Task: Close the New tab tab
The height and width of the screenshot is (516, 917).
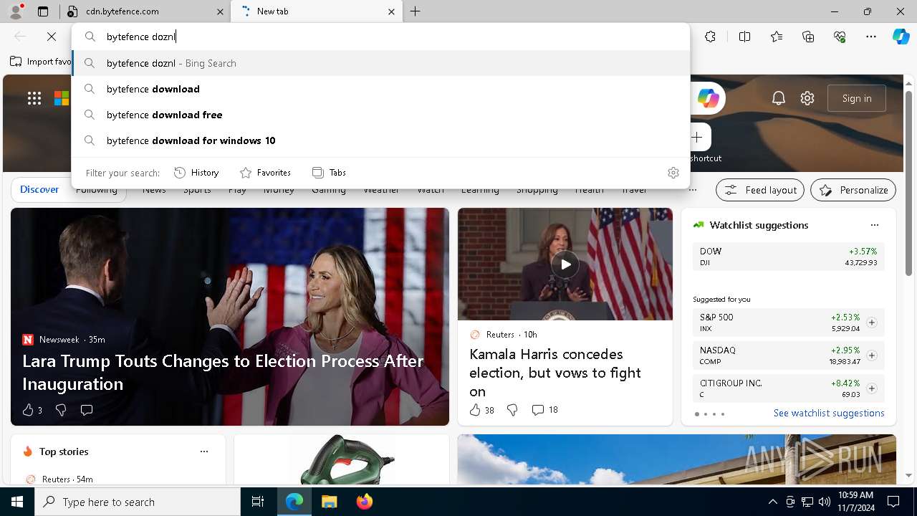Action: coord(391,11)
